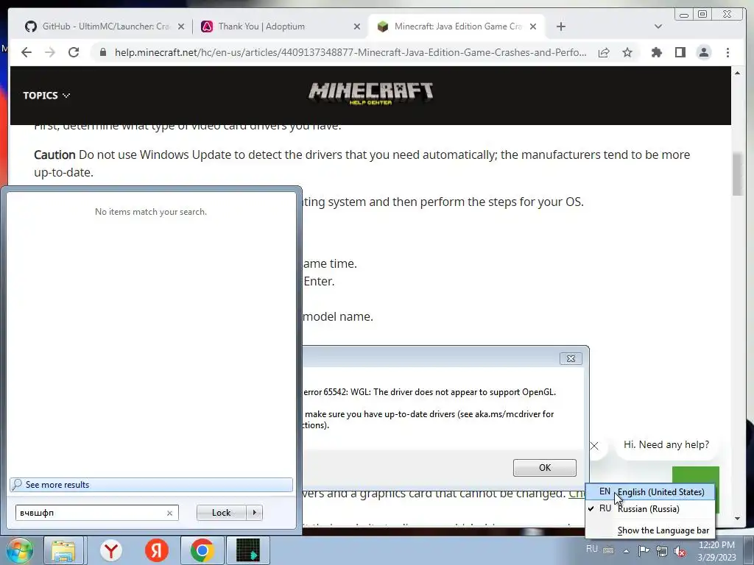Open Action Center flag icon
This screenshot has width=754, height=565.
pos(644,551)
